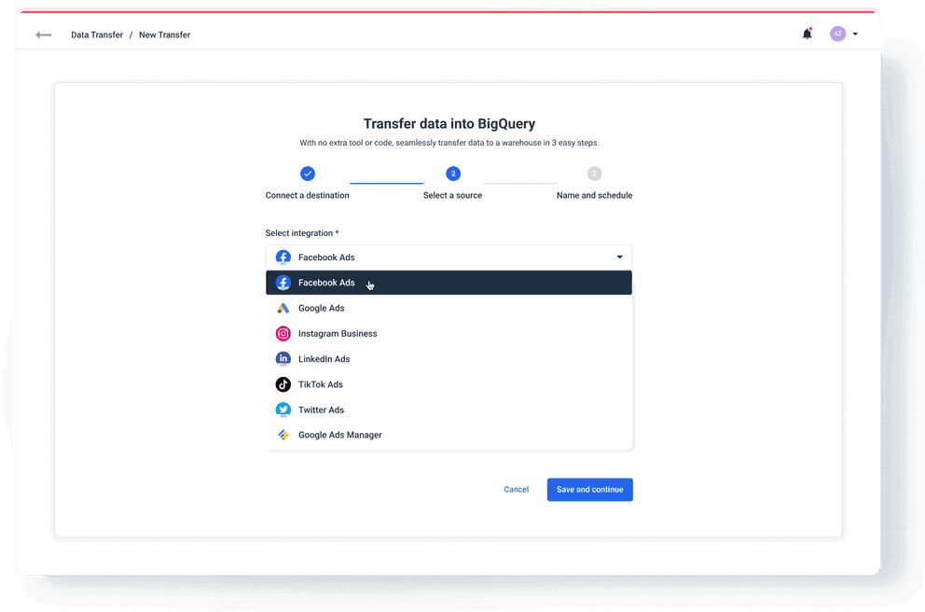The image size is (925, 612).
Task: Click the back arrow in the header
Action: click(x=43, y=35)
